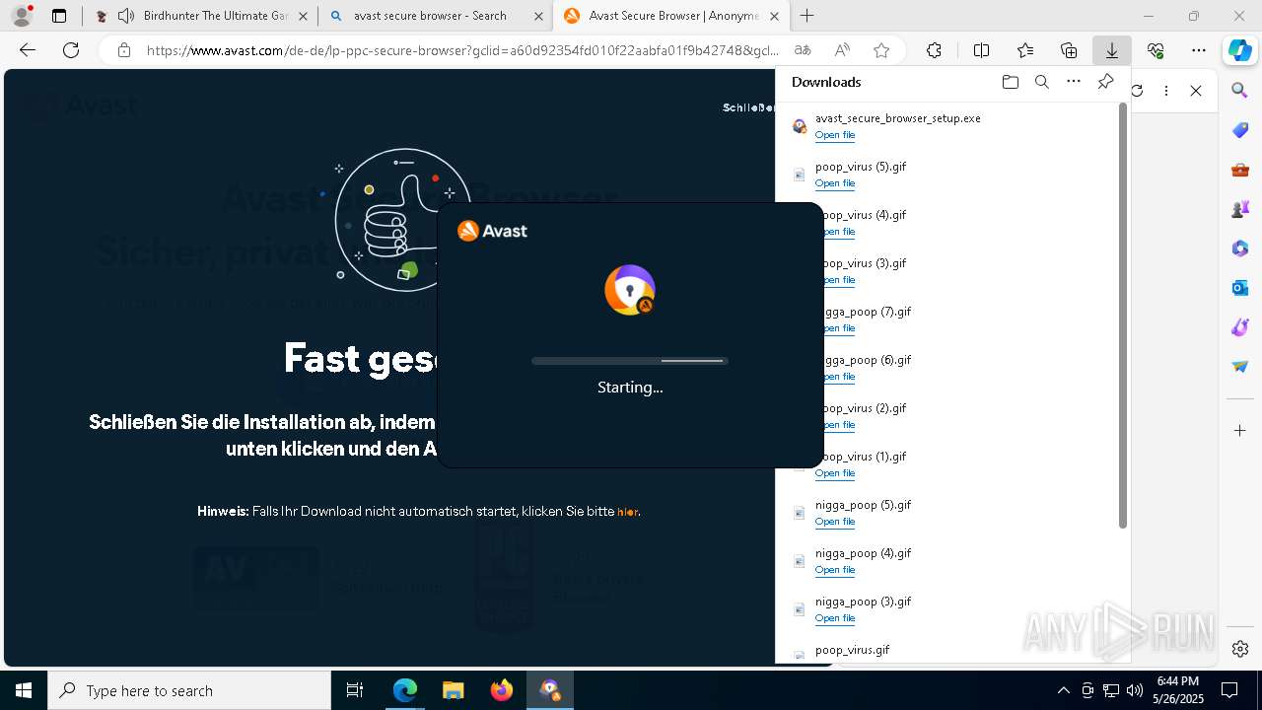Screen dimensions: 1262x710
Task: Add sidebar app with plus icon
Action: point(1240,431)
